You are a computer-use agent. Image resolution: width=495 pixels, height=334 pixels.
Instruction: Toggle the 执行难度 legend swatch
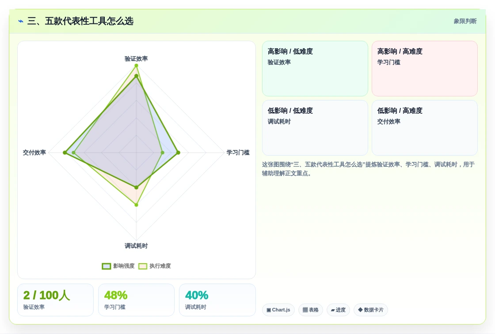point(143,266)
